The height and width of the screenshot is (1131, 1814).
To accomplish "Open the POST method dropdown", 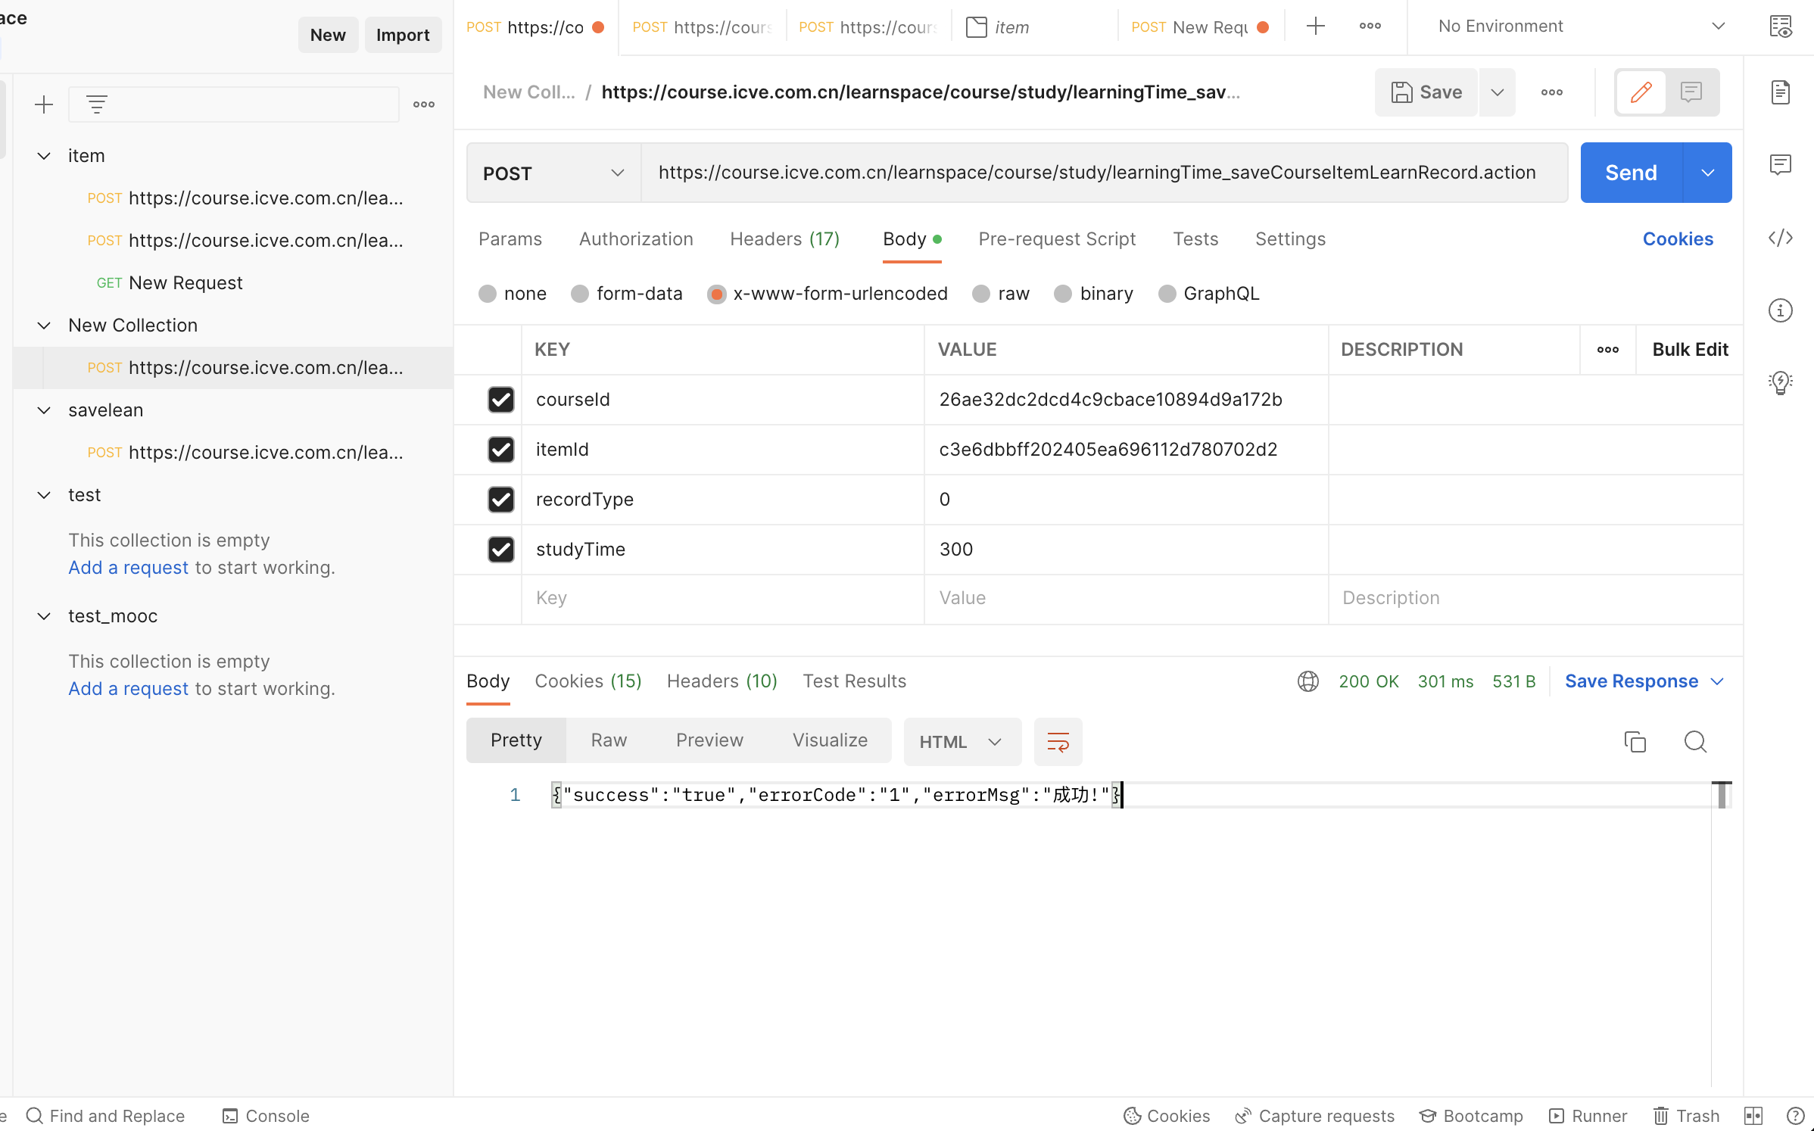I will tap(553, 173).
